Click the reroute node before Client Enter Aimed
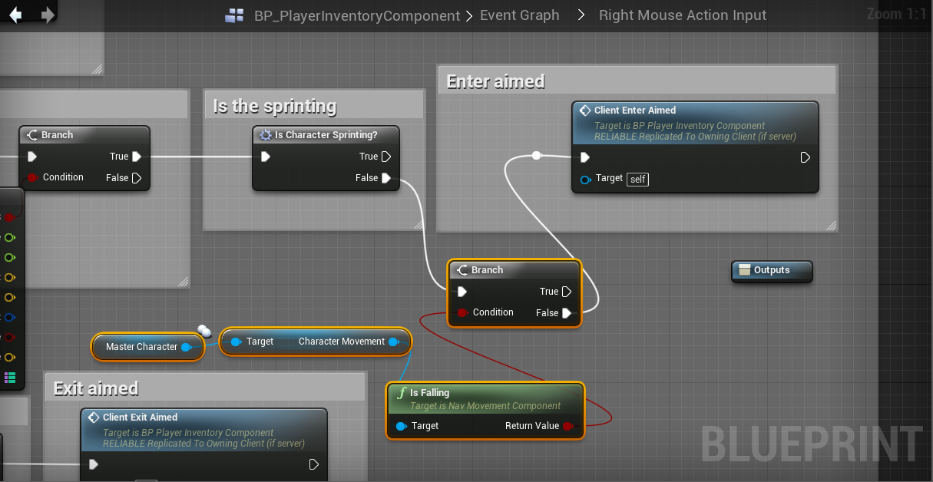This screenshot has width=933, height=482. pyautogui.click(x=536, y=156)
